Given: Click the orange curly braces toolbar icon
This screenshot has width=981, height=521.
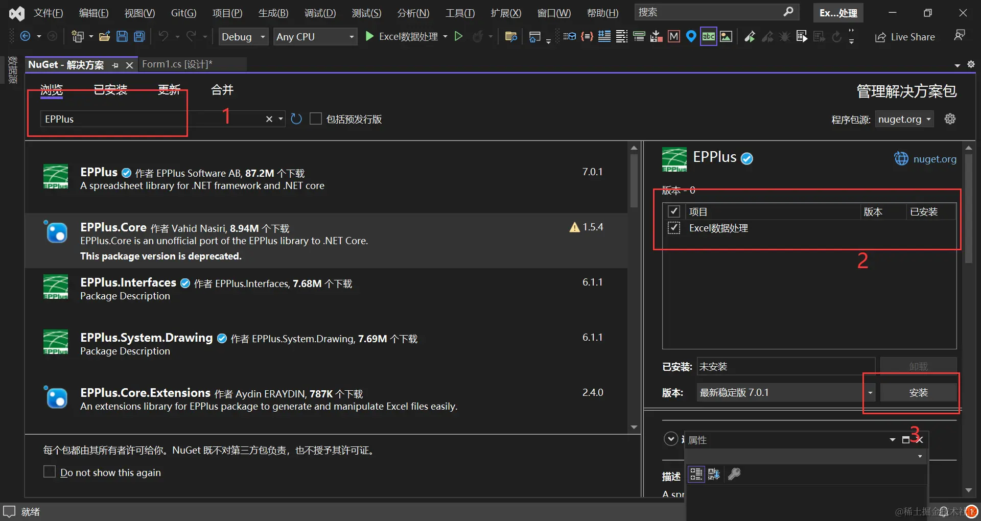Looking at the screenshot, I should [587, 36].
